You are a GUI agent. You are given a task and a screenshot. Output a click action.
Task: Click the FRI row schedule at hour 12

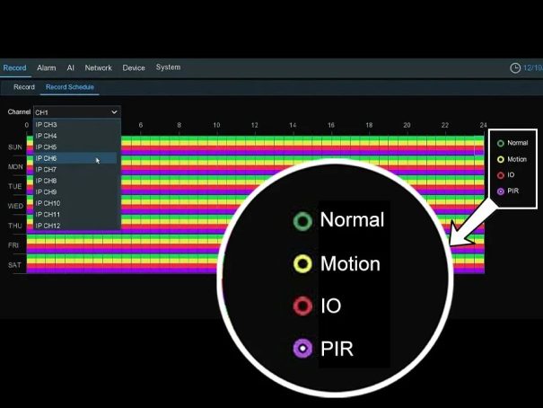(254, 244)
